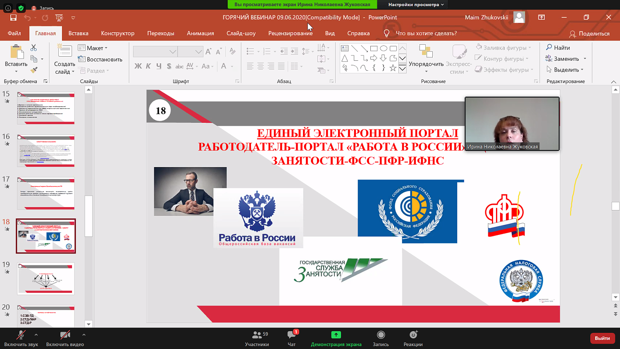This screenshot has height=349, width=620.
Task: Expand video options arrow next to camera
Action: pos(84,335)
